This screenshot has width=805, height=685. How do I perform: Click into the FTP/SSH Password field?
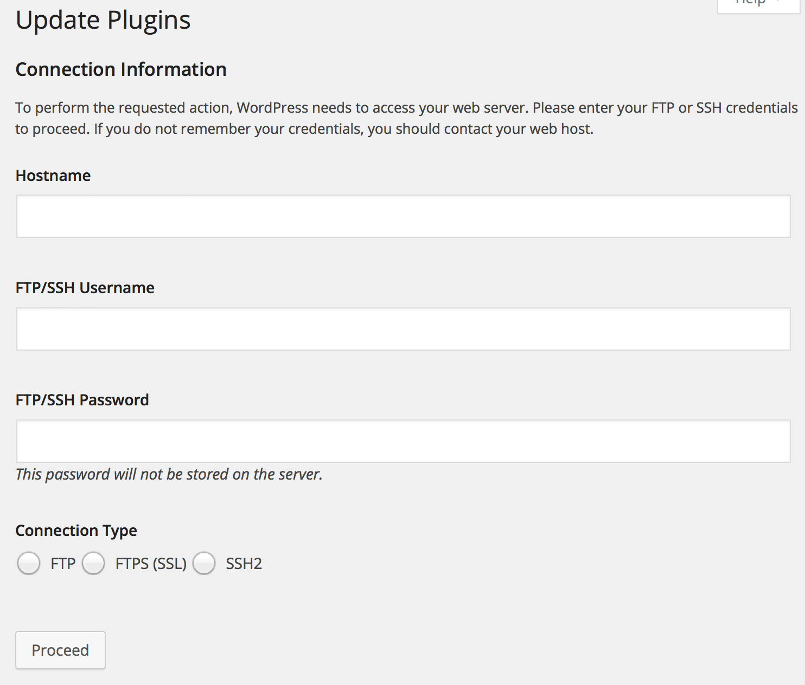[x=403, y=441]
